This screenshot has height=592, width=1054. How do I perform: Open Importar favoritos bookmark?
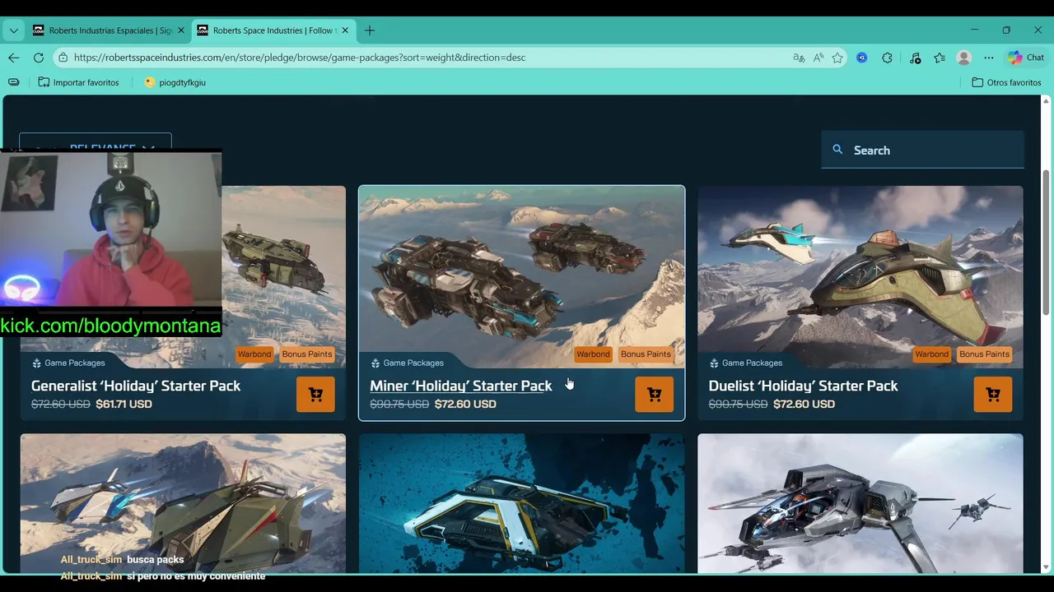point(79,82)
